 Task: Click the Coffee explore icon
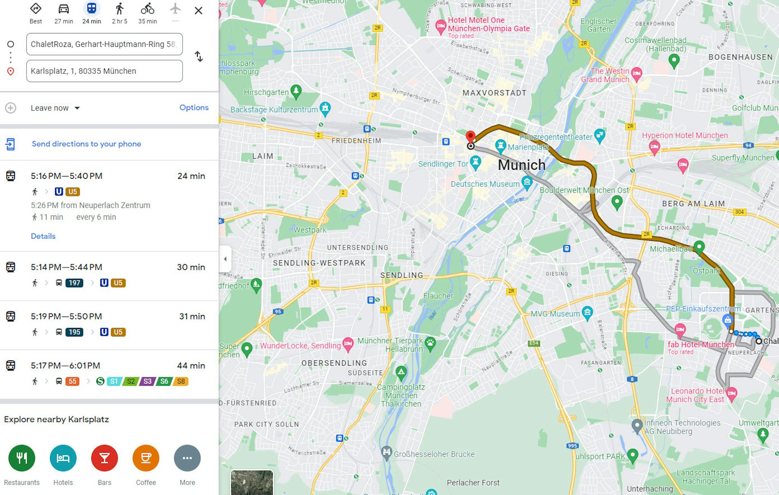[x=146, y=458]
